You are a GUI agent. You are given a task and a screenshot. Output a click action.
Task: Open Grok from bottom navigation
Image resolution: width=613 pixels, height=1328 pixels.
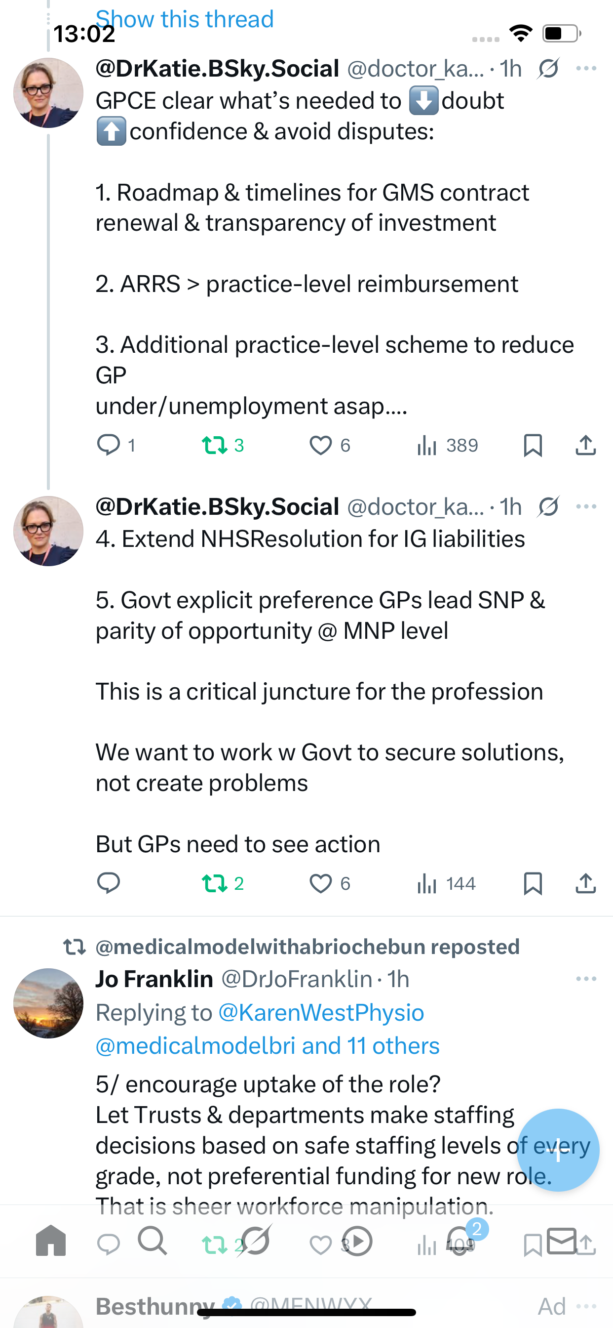255,1241
